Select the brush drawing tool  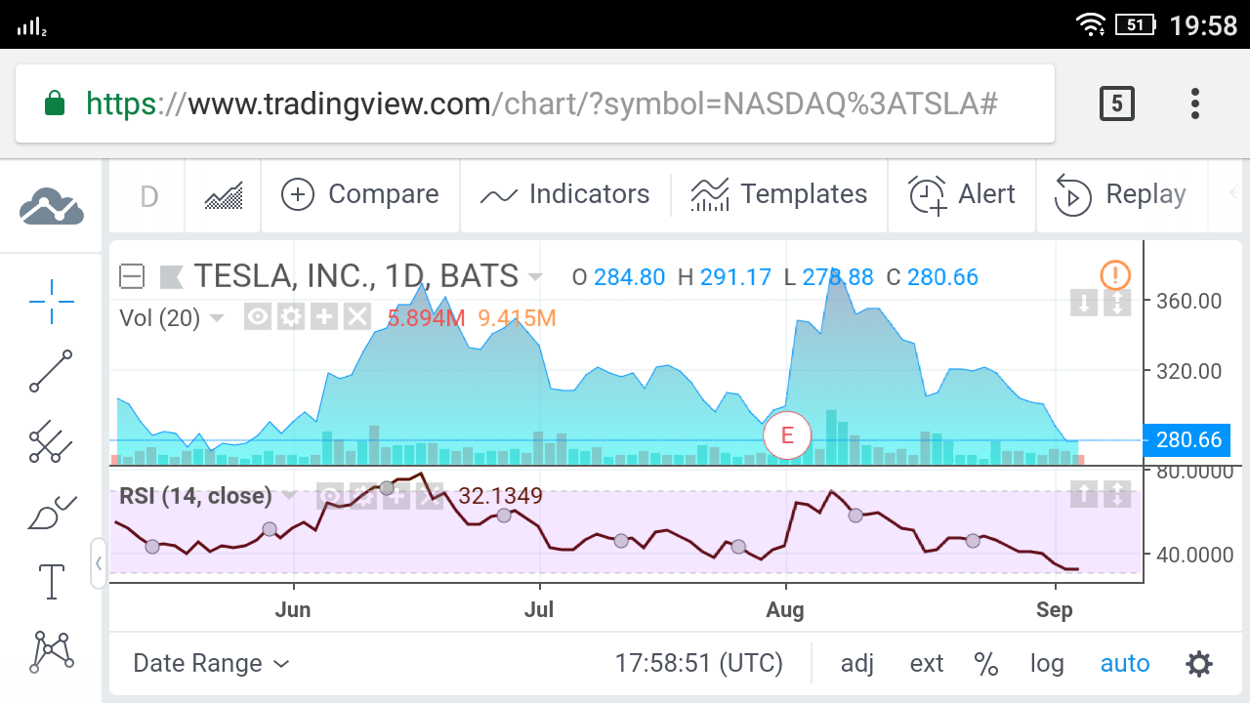click(51, 513)
